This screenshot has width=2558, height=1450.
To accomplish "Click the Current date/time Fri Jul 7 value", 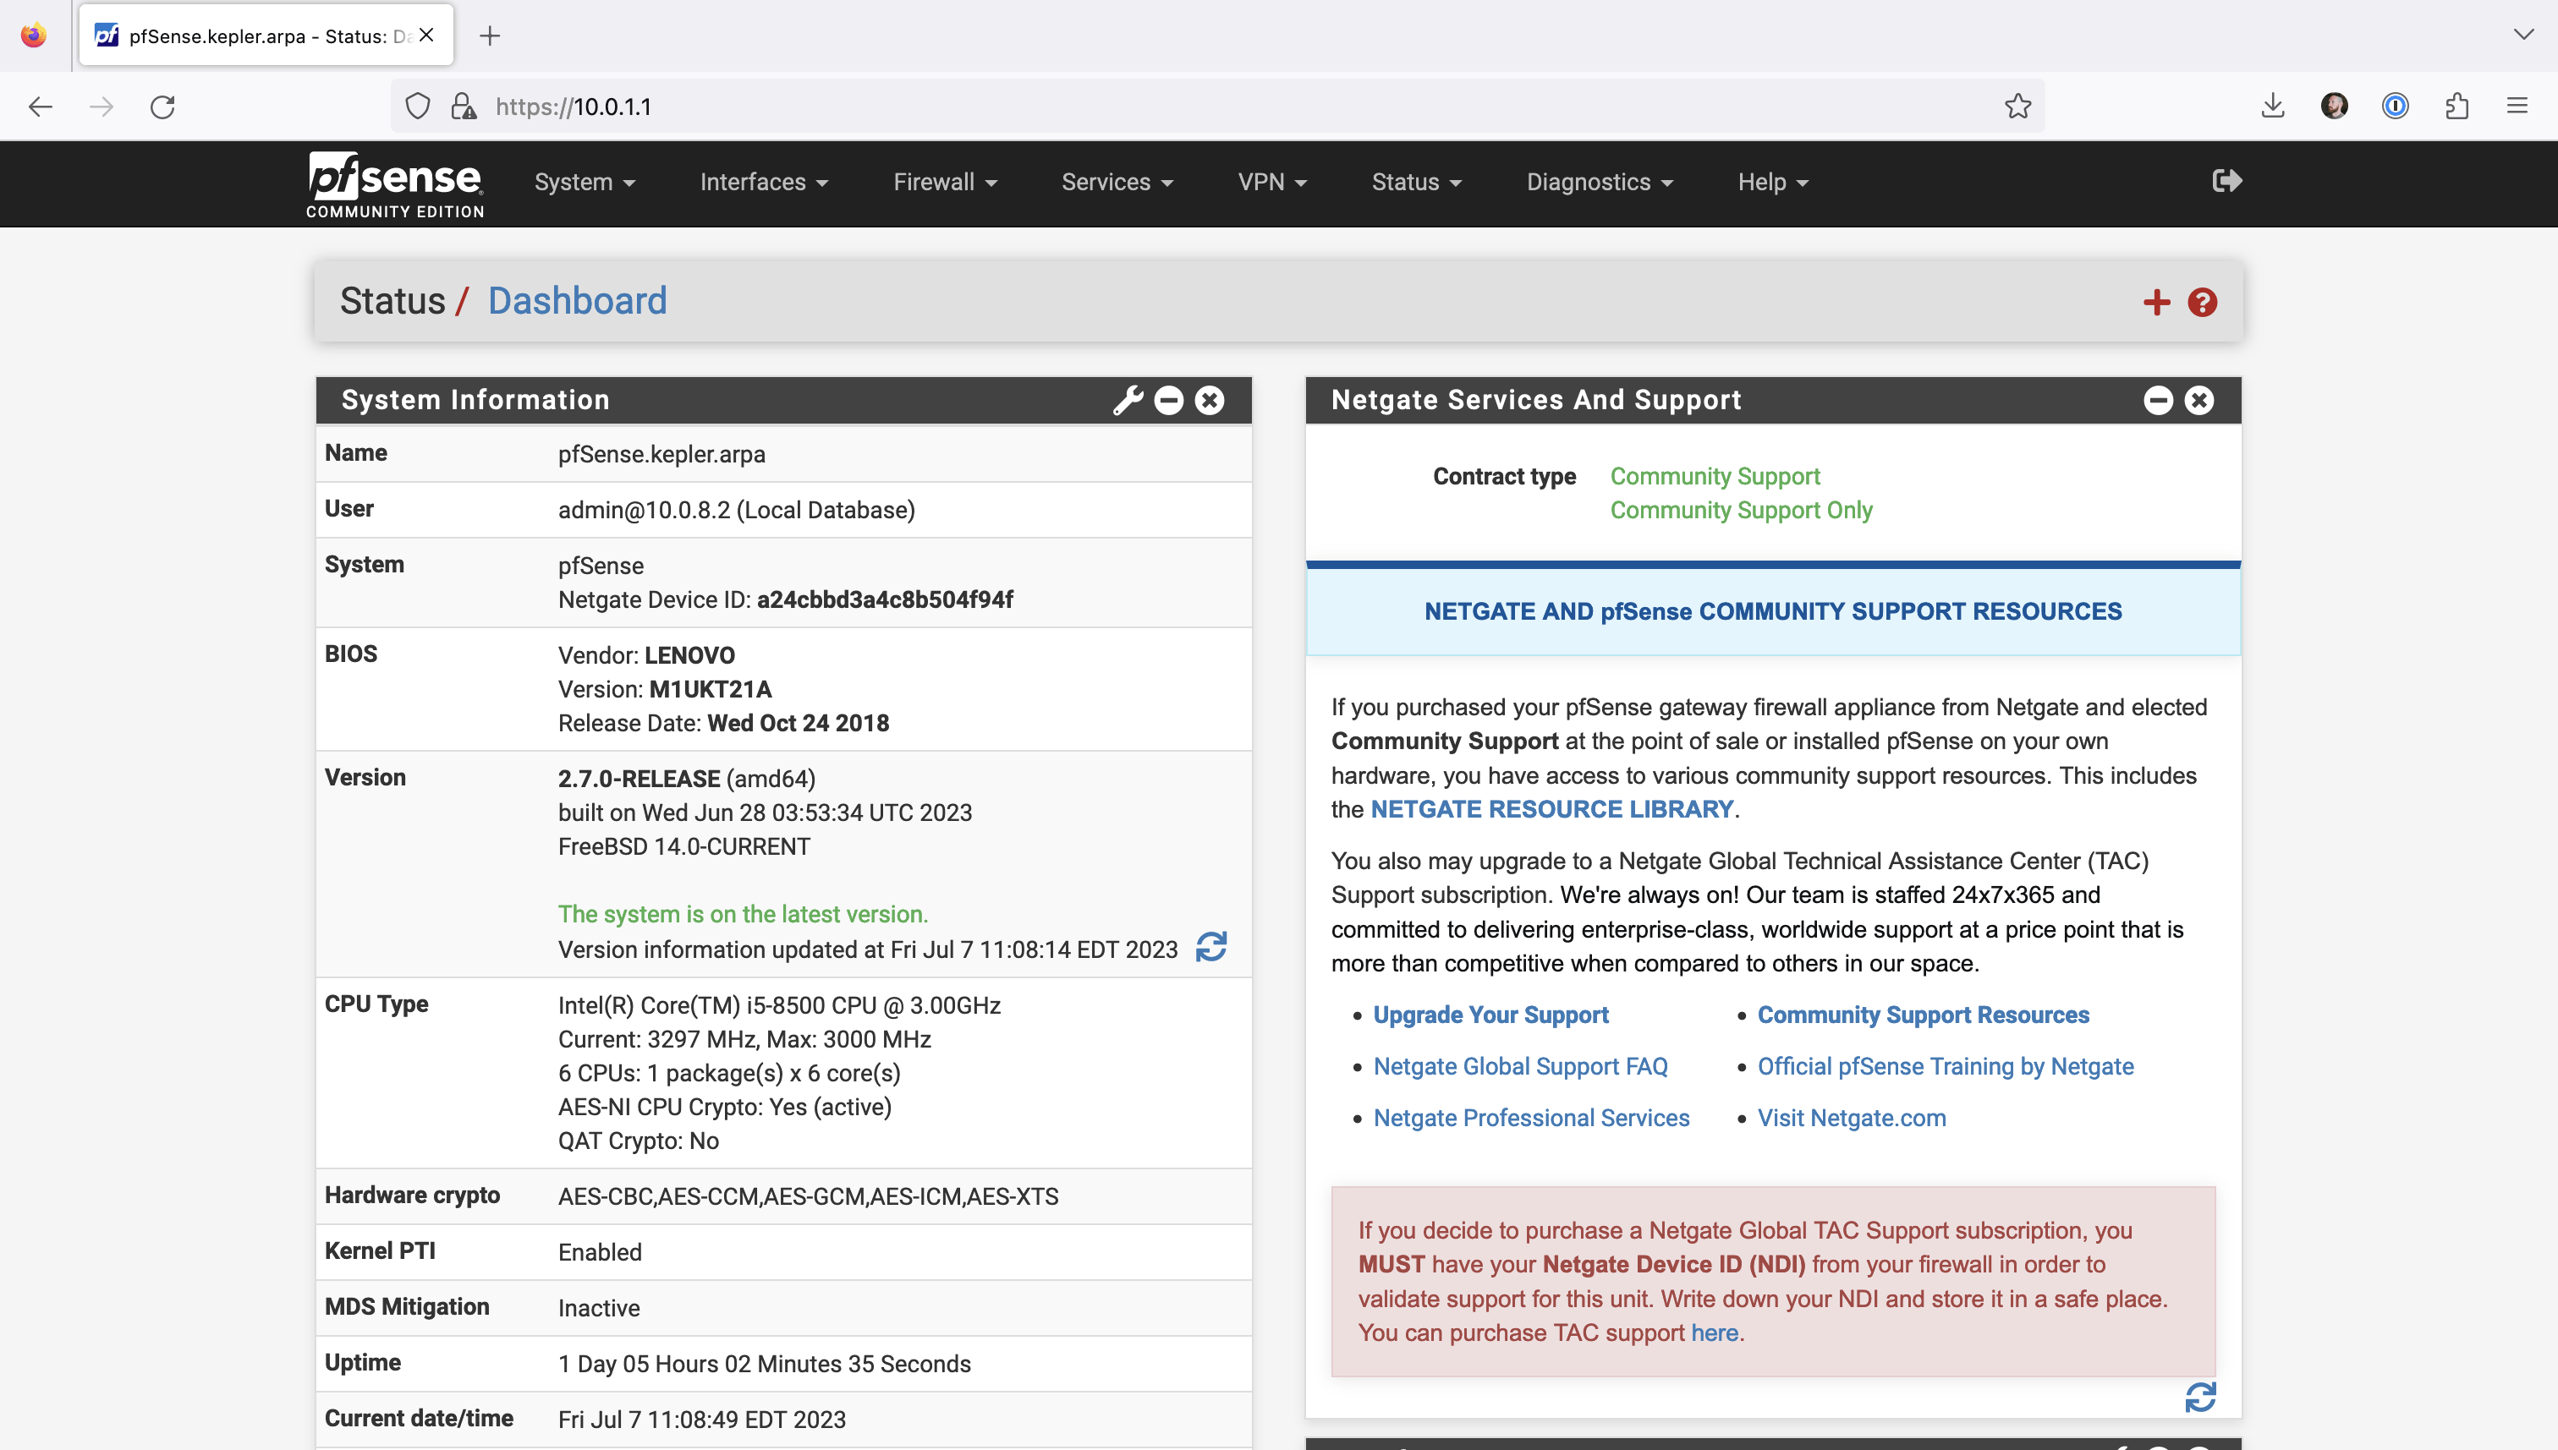I will point(701,1420).
